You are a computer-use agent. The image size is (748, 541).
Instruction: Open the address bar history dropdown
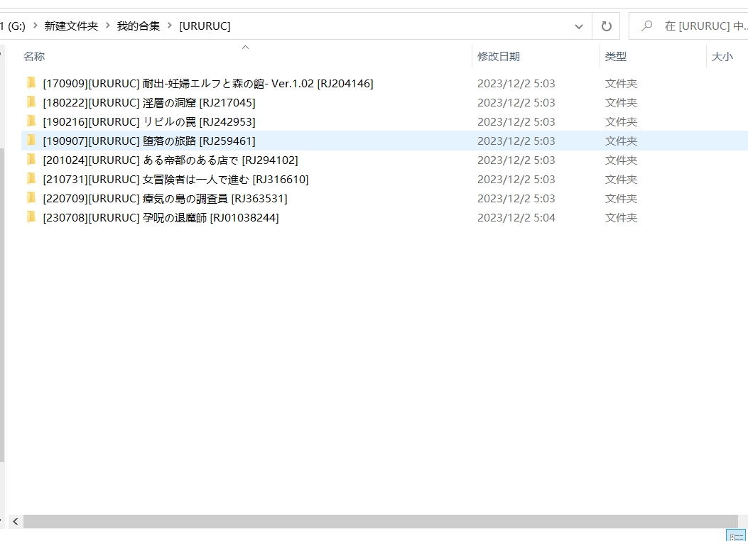pyautogui.click(x=579, y=27)
